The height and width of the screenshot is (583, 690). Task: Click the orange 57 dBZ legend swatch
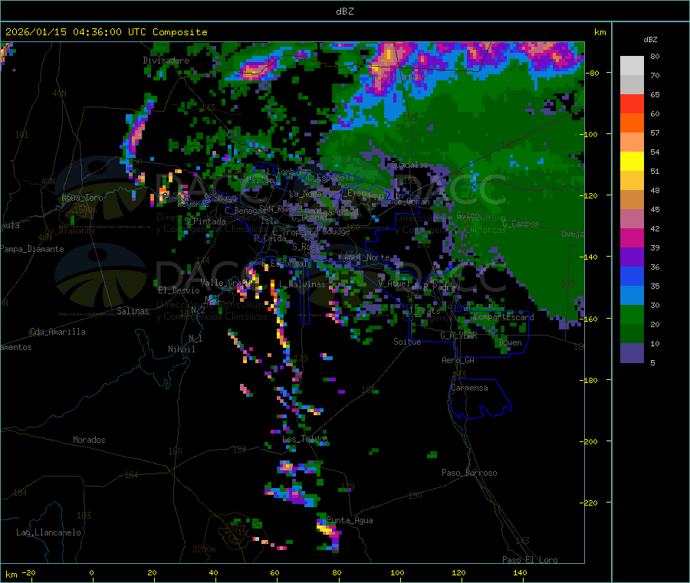tap(632, 123)
